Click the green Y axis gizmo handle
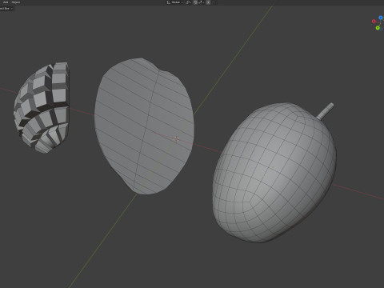384x288 pixels. 378,28
